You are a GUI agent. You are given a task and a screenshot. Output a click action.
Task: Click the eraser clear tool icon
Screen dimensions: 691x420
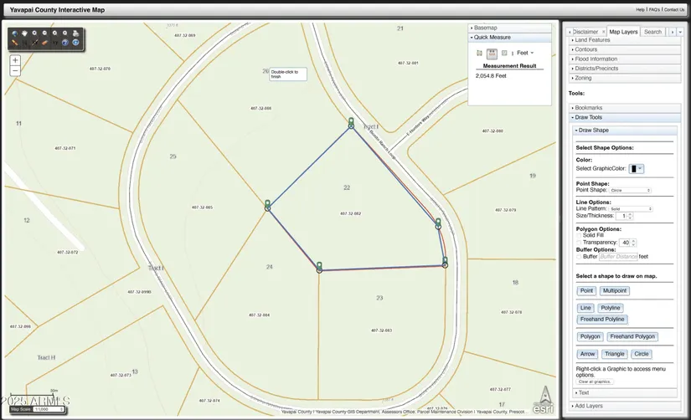click(44, 43)
